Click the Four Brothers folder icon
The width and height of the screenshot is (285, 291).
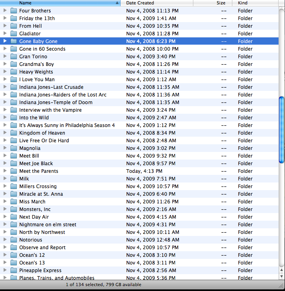[14, 10]
